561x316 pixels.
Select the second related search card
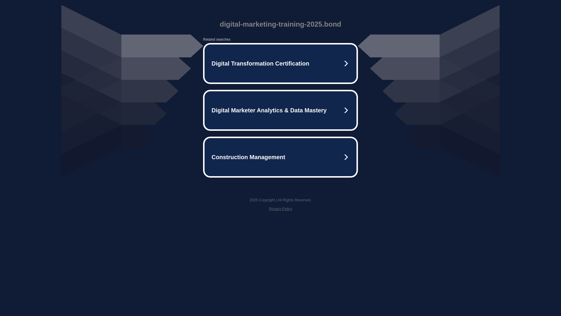coord(280,120)
